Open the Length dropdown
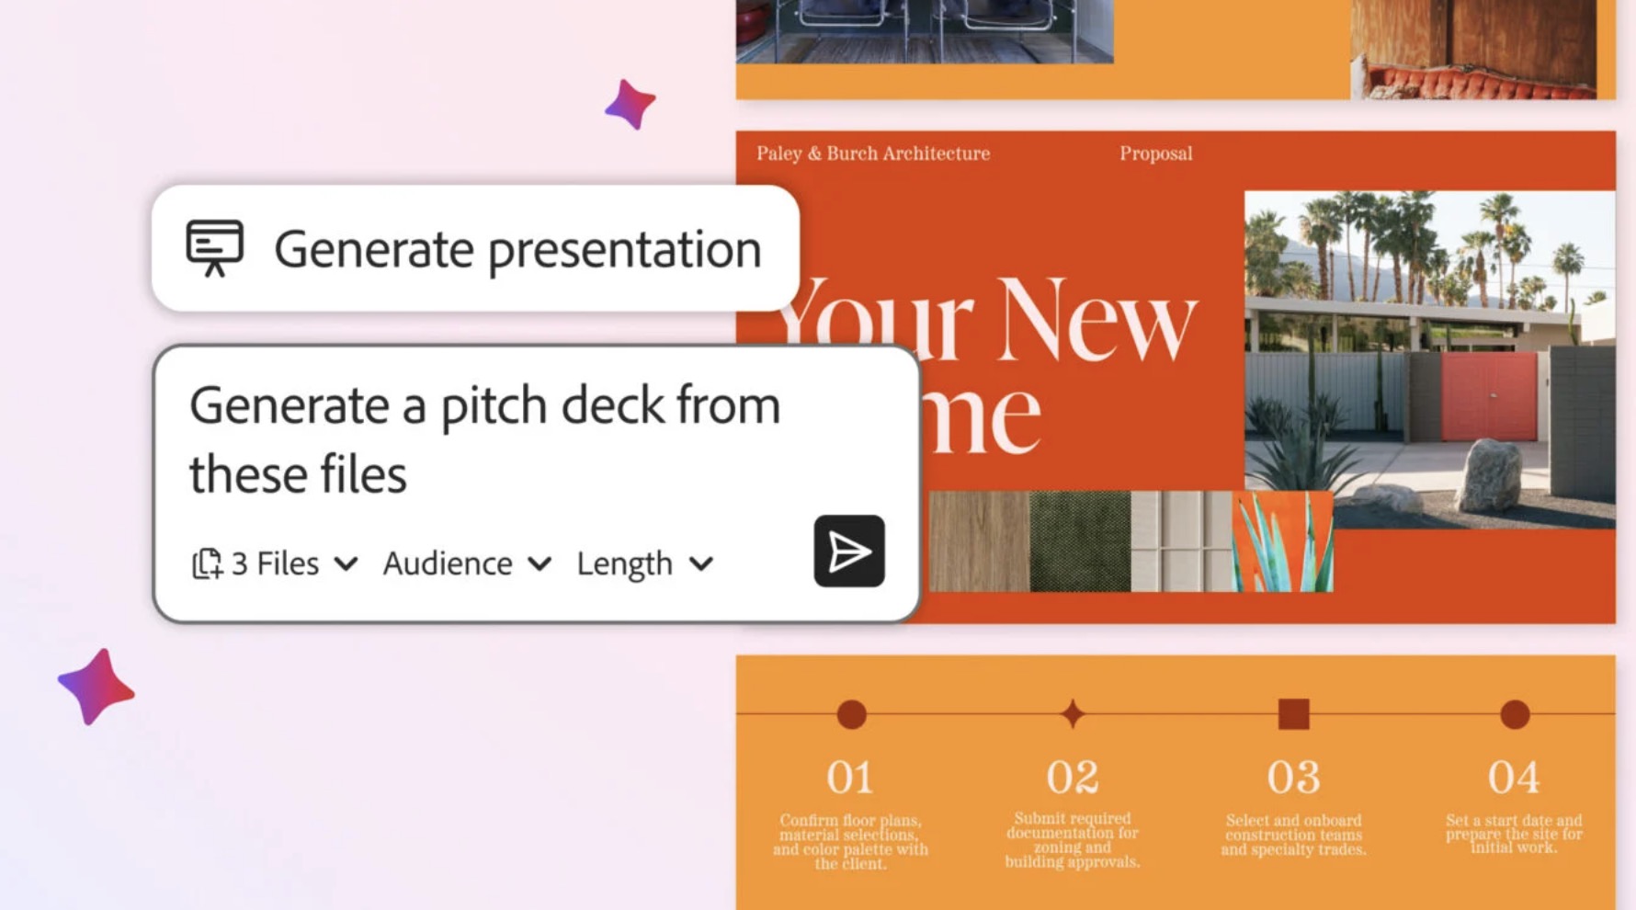The height and width of the screenshot is (910, 1636). pyautogui.click(x=643, y=563)
